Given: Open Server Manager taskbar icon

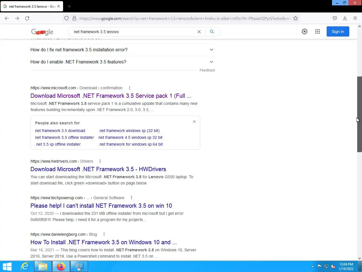Looking at the screenshot, I should pos(79,267).
